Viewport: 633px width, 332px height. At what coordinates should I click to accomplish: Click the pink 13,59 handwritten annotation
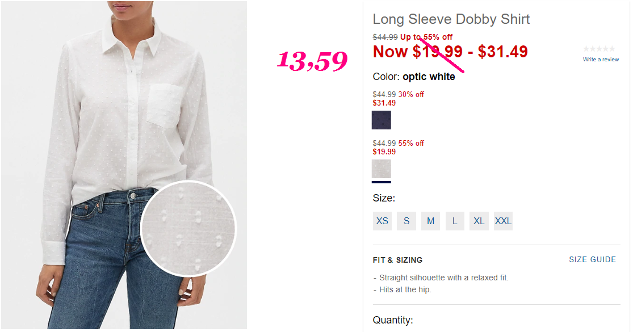point(312,61)
